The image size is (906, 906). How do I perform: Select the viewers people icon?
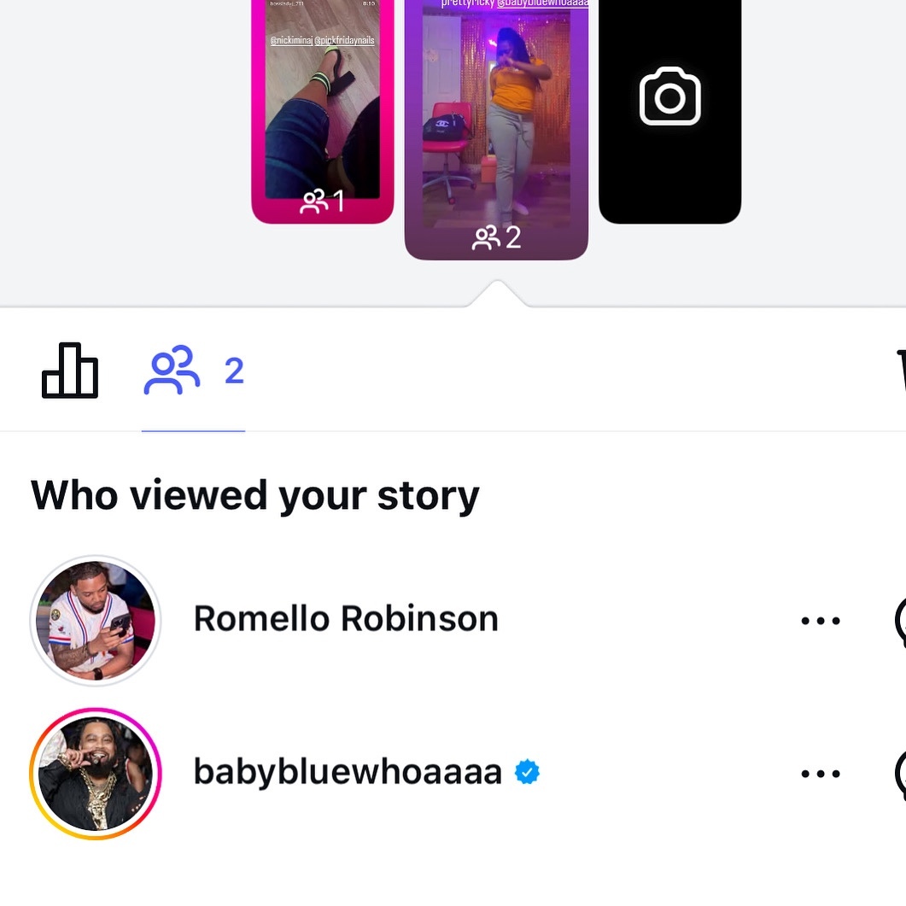click(172, 371)
